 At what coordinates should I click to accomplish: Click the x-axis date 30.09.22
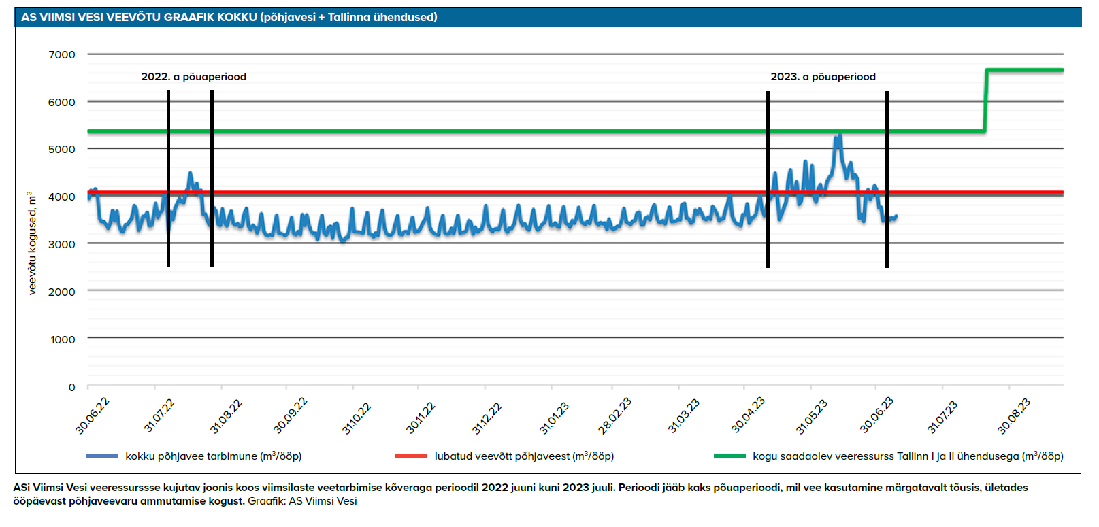pos(291,416)
